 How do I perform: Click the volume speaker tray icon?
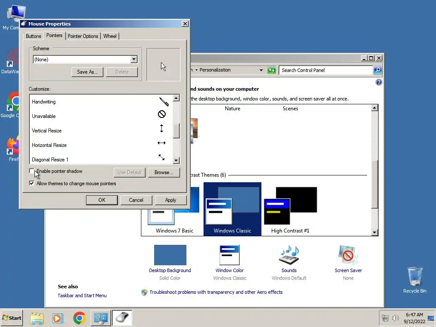(396, 318)
